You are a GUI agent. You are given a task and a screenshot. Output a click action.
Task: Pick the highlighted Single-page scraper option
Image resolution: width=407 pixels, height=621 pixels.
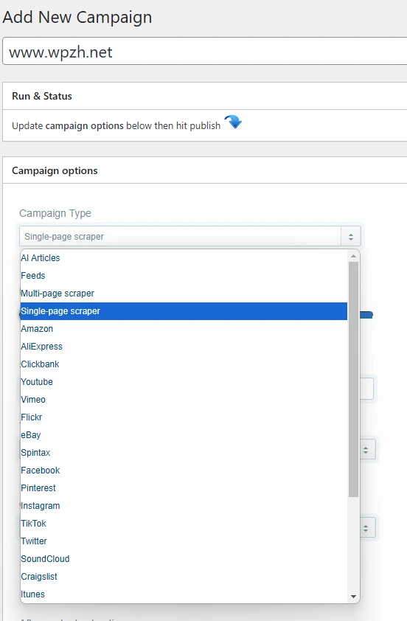click(184, 311)
